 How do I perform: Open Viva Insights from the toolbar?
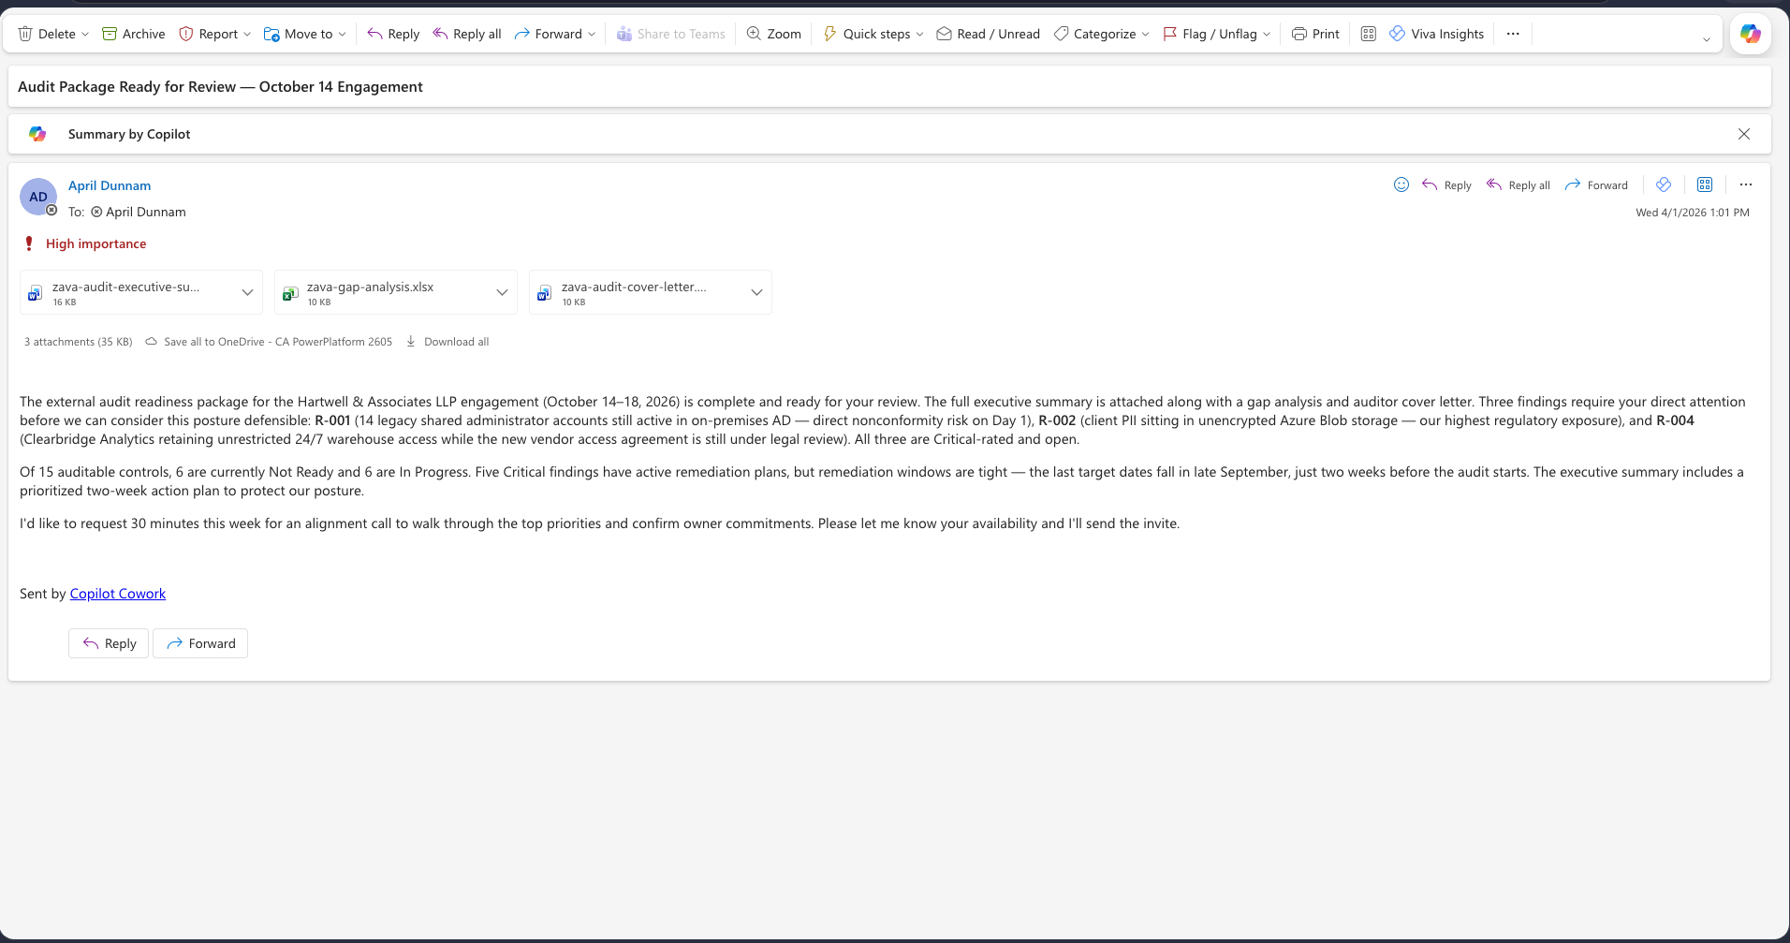[x=1437, y=34]
